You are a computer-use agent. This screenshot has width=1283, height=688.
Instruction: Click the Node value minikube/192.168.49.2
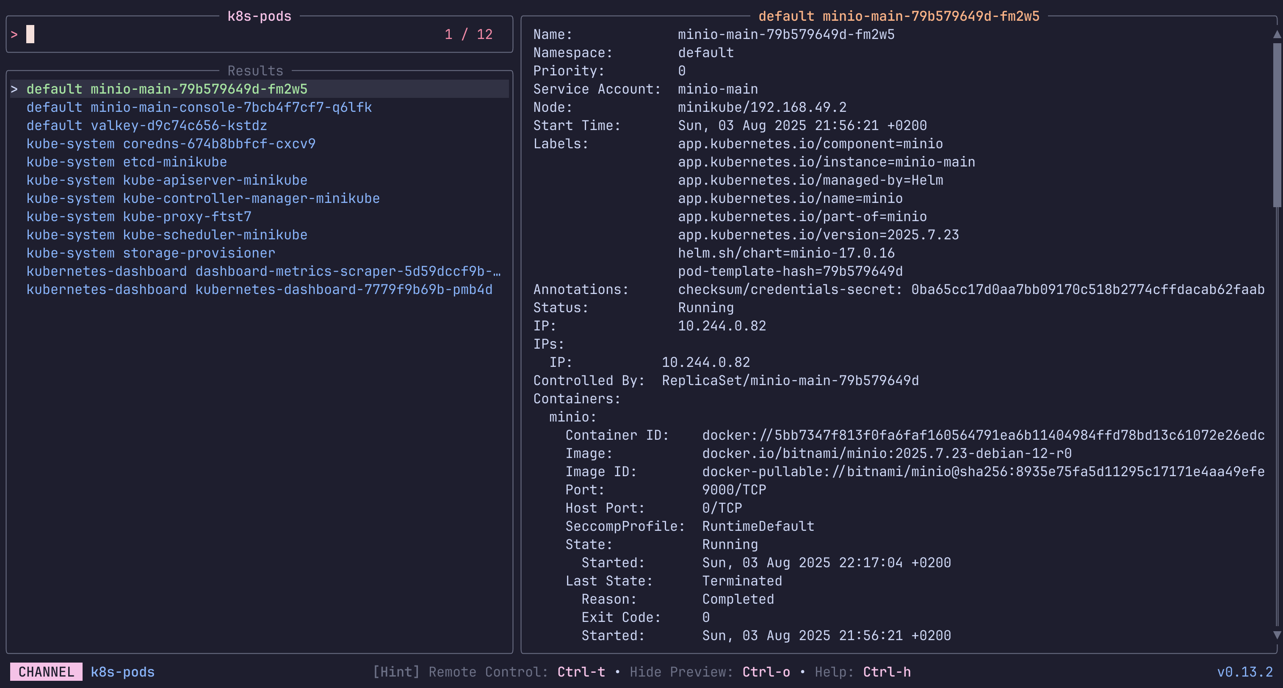tap(762, 108)
